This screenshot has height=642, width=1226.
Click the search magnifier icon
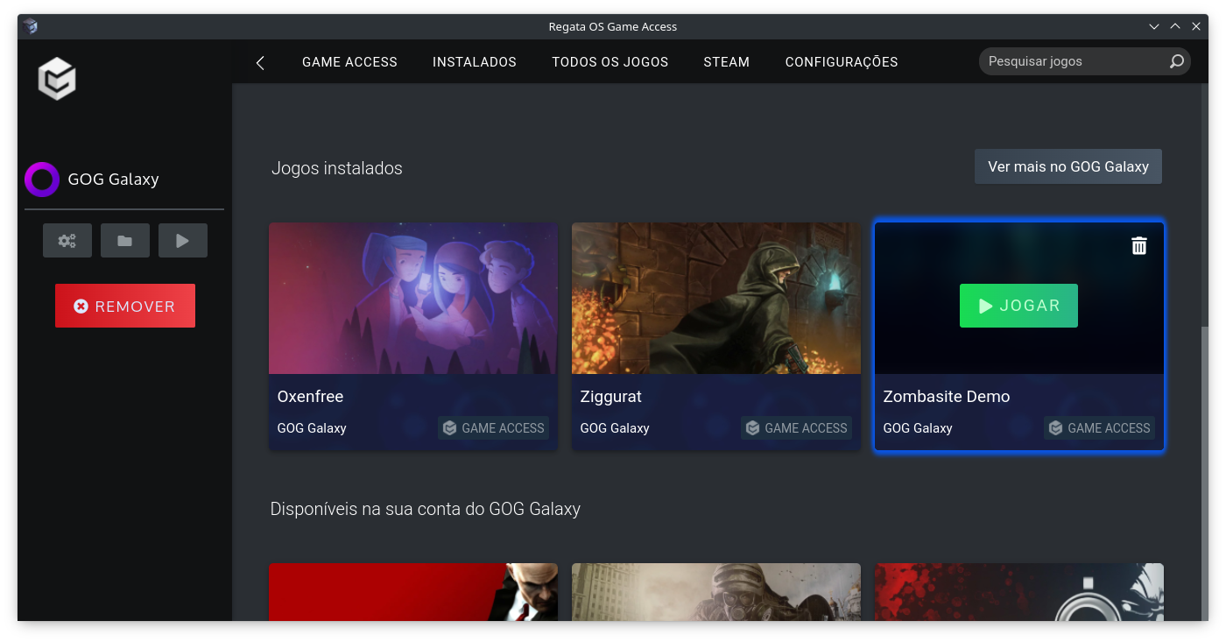tap(1176, 61)
